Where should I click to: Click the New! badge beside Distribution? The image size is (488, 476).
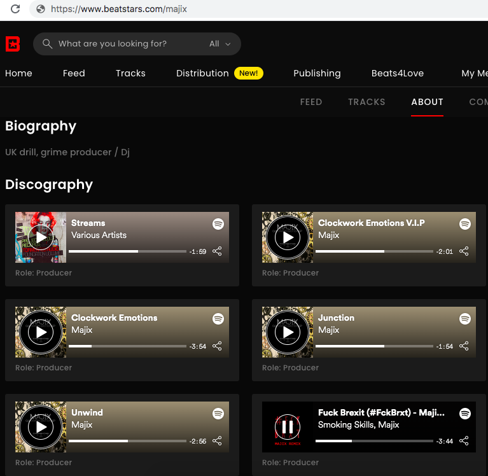249,73
